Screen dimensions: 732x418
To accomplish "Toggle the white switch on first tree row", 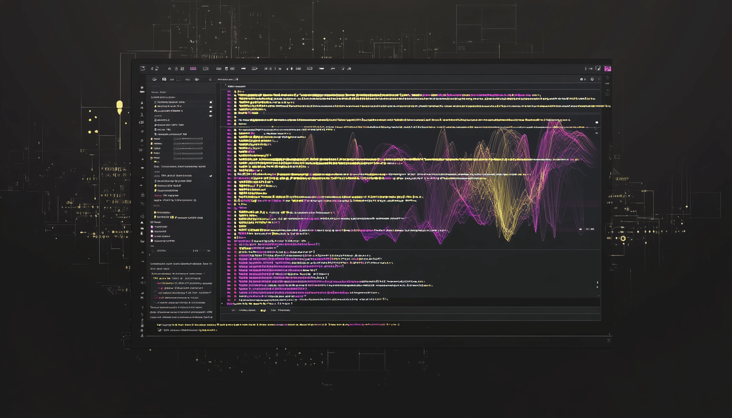I will pos(211,102).
